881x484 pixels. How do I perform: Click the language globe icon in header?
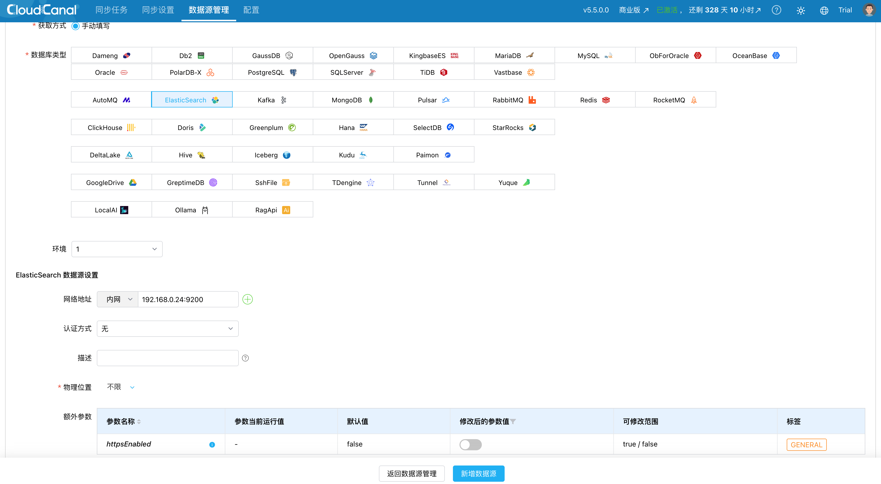point(824,10)
